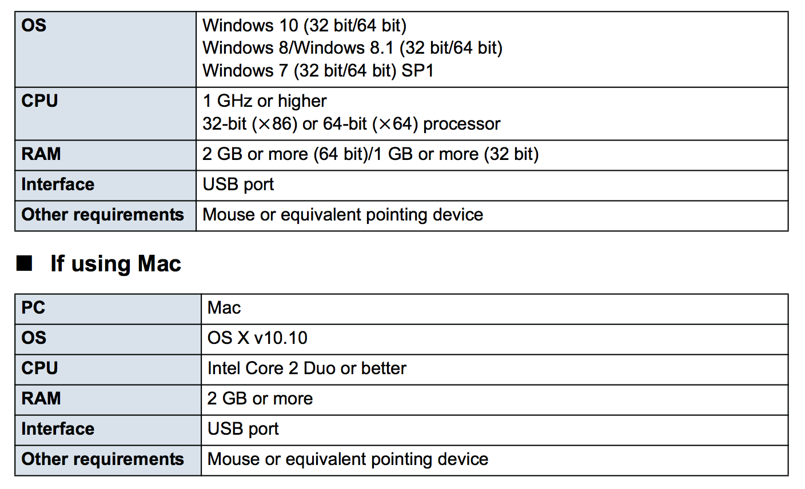This screenshot has height=489, width=805.
Task: Select the "Intel Core 2 Duo or better" text
Action: [306, 368]
